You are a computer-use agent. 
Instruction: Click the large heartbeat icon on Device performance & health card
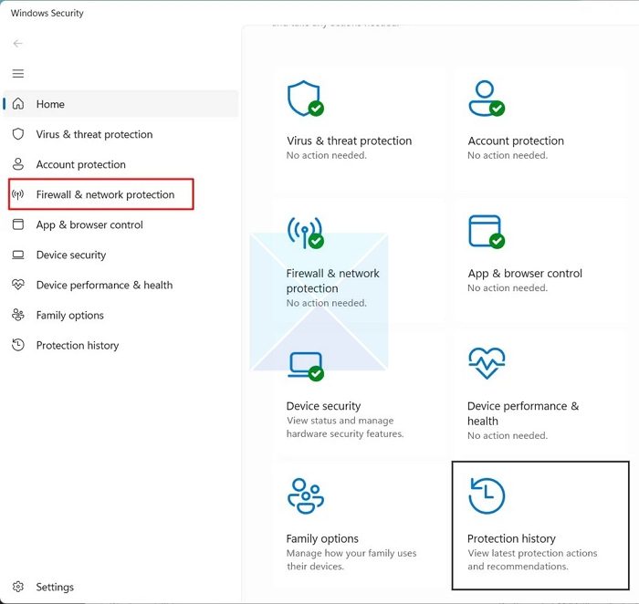(x=487, y=363)
